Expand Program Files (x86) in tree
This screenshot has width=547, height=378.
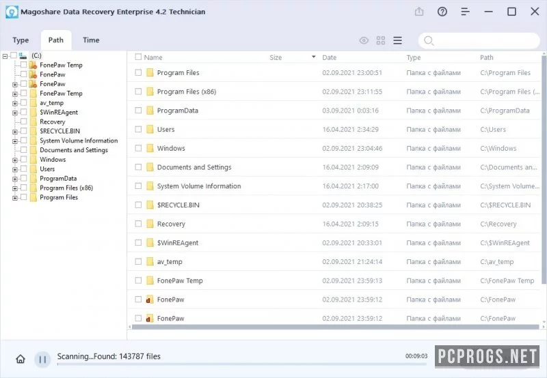click(14, 188)
